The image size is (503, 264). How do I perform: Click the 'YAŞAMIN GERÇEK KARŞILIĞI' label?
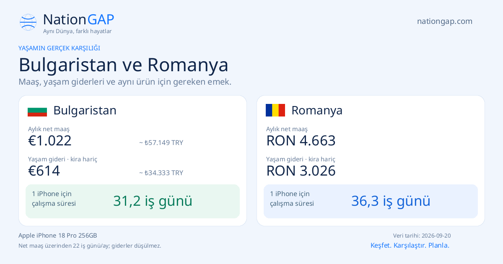tap(59, 48)
